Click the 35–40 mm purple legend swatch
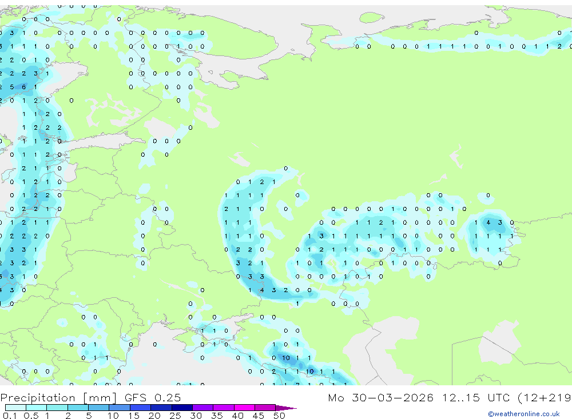 tap(224, 408)
